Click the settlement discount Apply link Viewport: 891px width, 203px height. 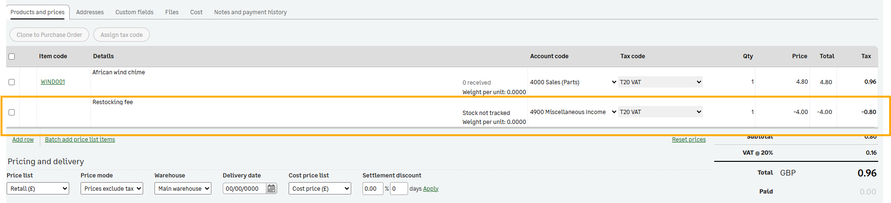431,189
